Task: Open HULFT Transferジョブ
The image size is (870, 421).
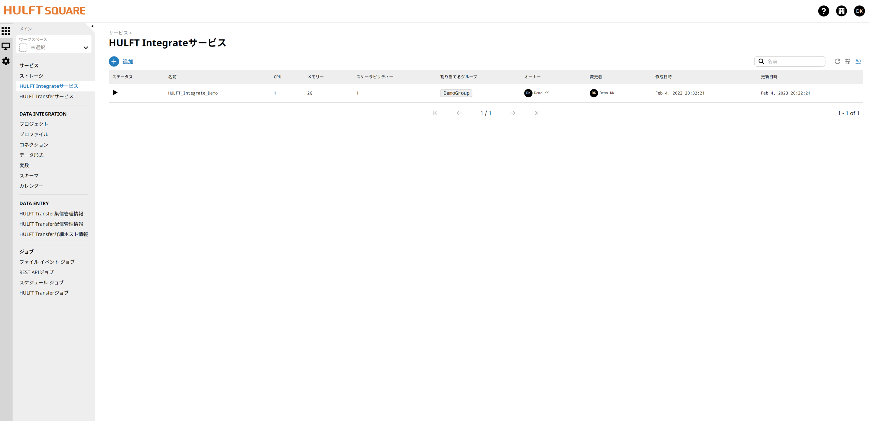Action: pyautogui.click(x=44, y=293)
